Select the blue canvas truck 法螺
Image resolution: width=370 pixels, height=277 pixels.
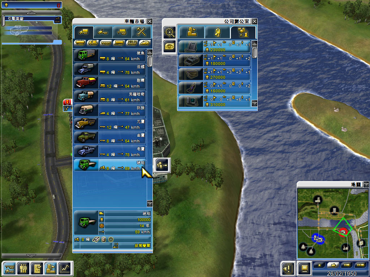tap(110, 69)
